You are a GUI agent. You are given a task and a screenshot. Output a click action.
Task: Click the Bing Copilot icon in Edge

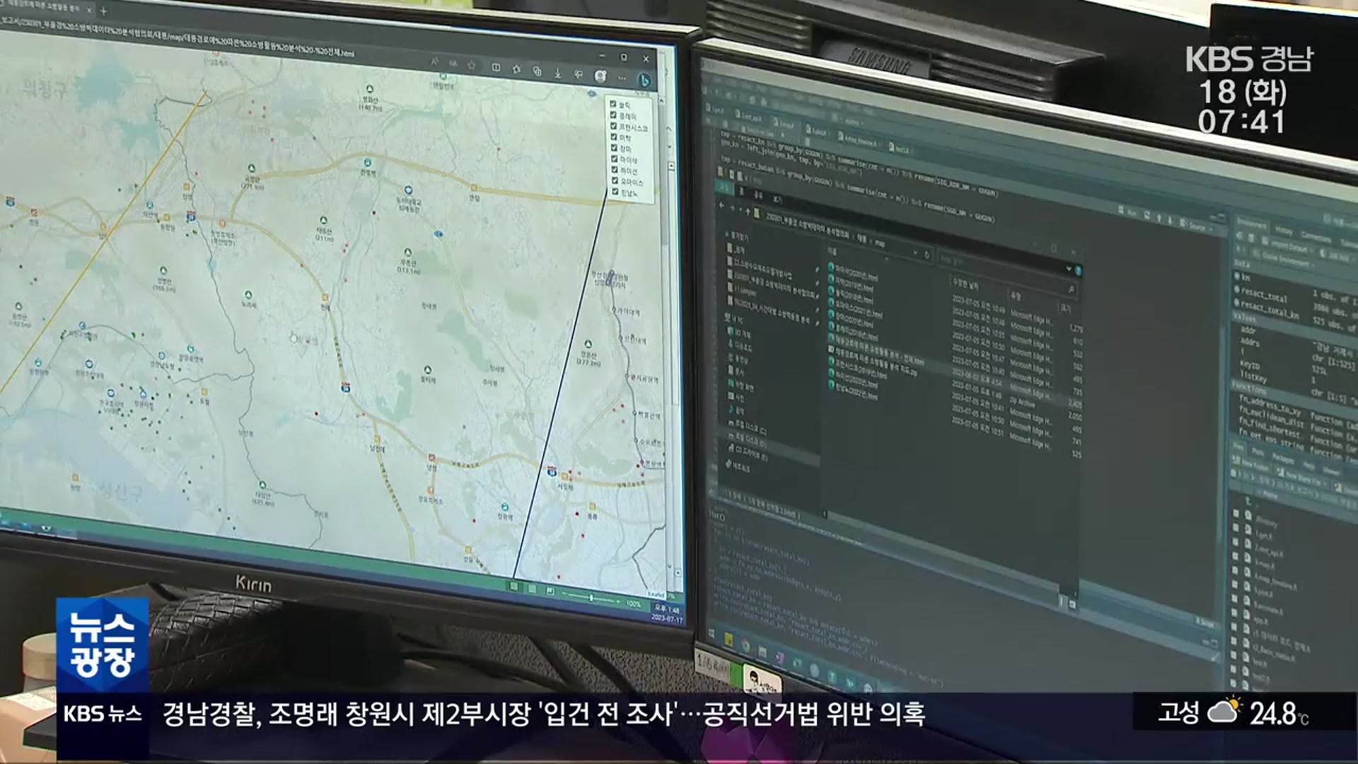pyautogui.click(x=644, y=80)
